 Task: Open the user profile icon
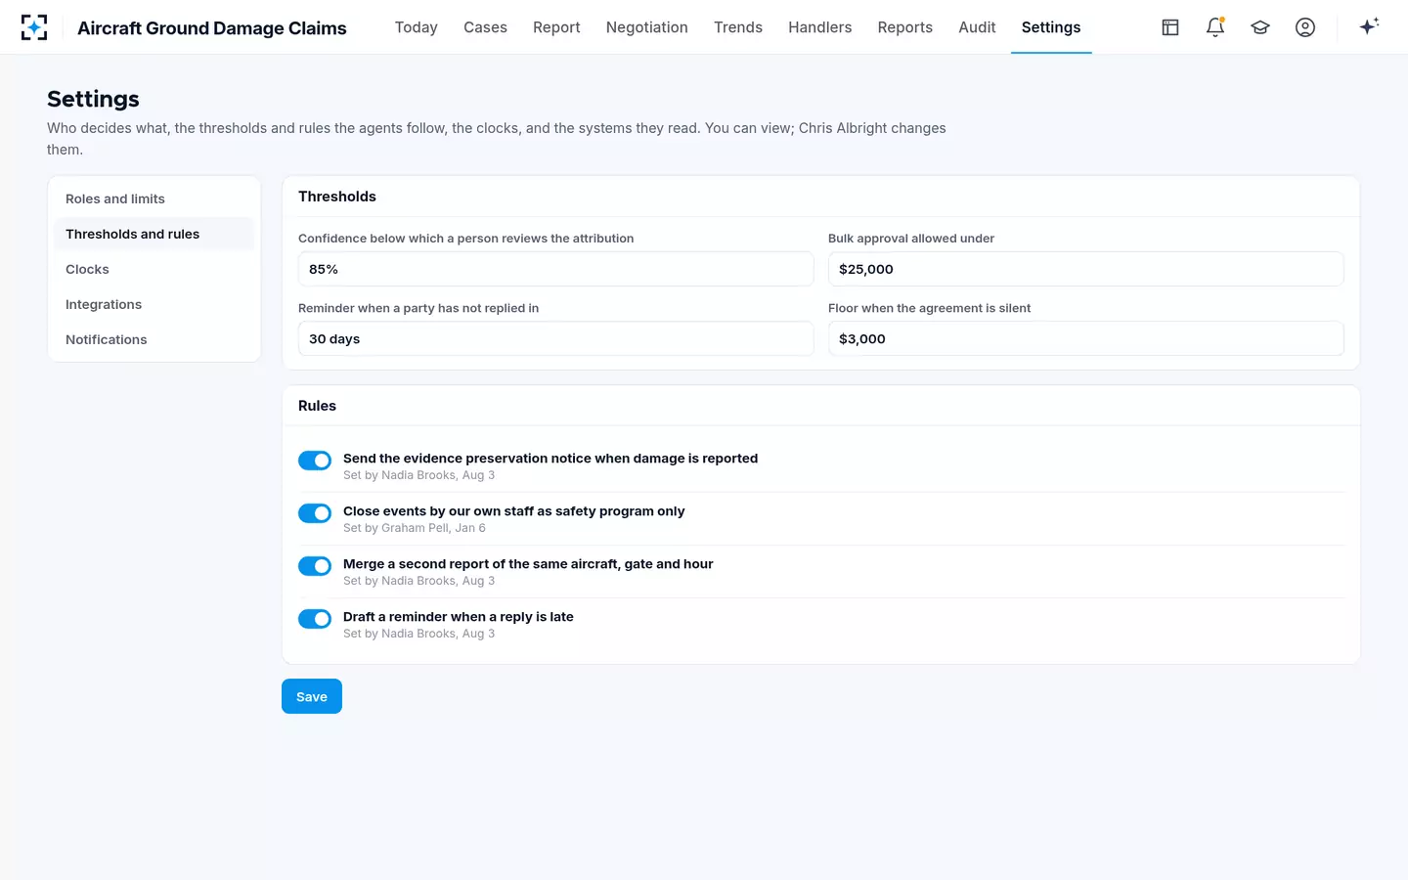1305,27
